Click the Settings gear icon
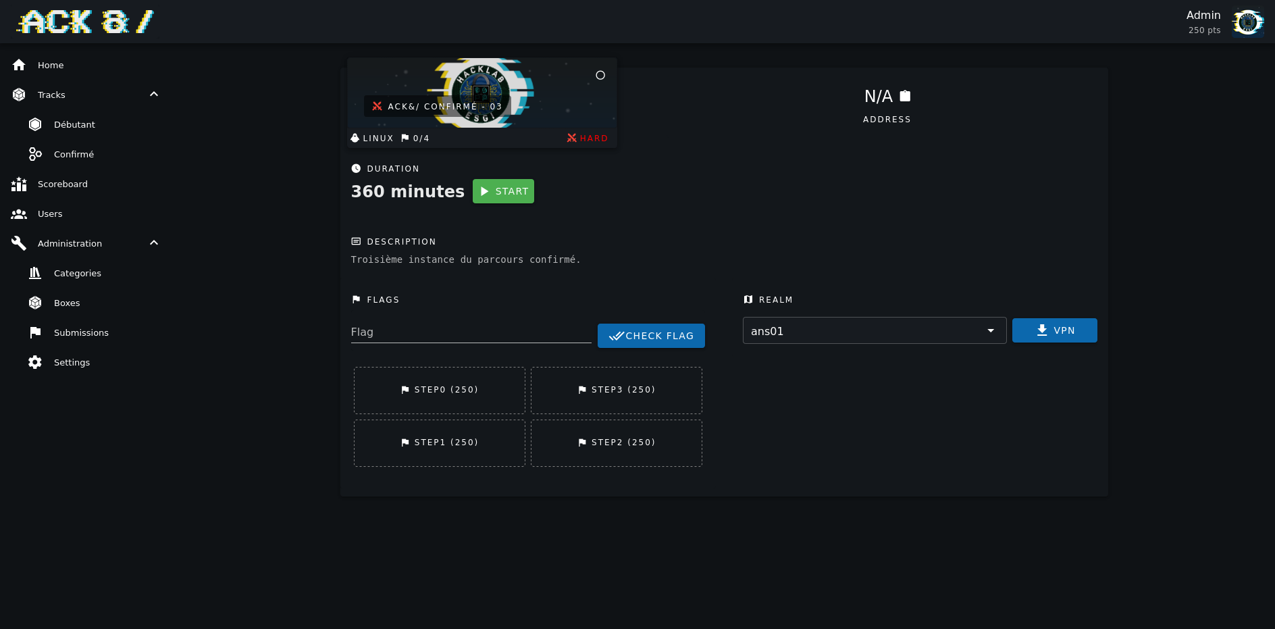 [x=35, y=362]
